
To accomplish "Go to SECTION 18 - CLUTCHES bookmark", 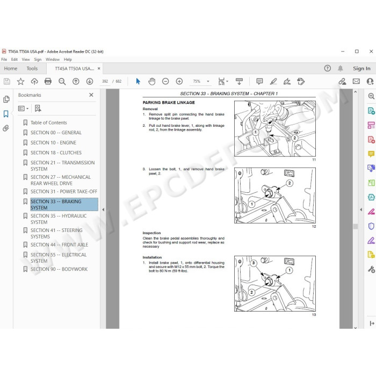I will point(56,153).
